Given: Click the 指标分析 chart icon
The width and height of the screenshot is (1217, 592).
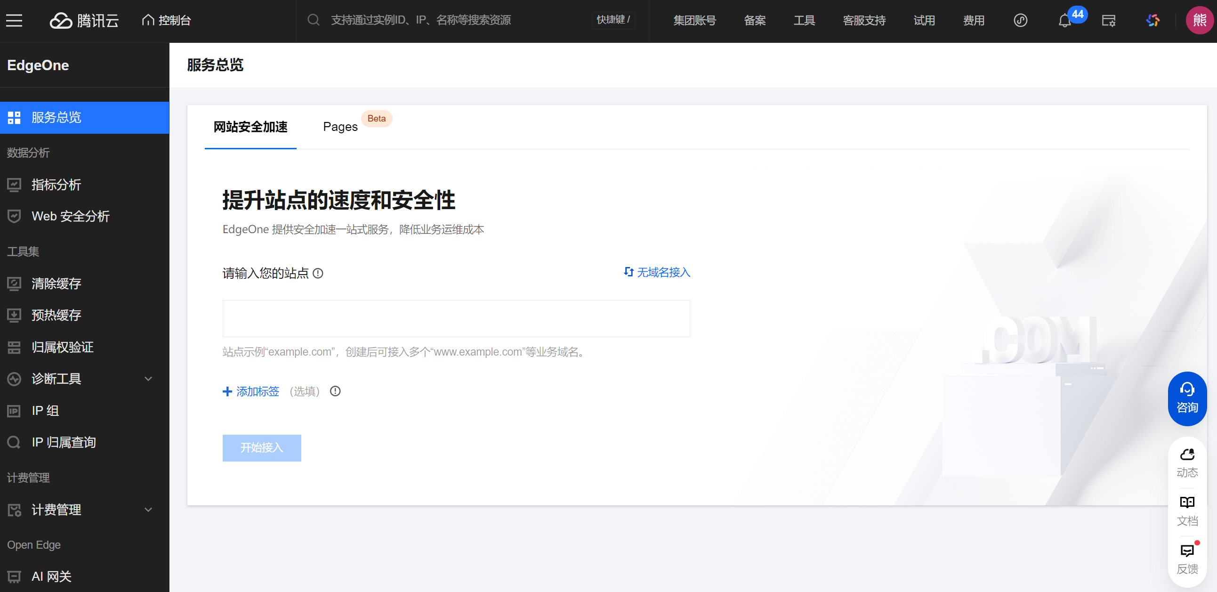Looking at the screenshot, I should [x=14, y=185].
